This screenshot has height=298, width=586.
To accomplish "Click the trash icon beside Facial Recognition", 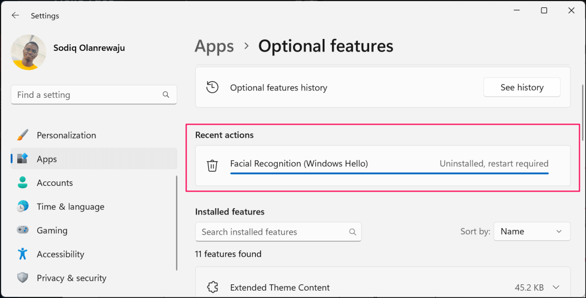I will (x=212, y=166).
